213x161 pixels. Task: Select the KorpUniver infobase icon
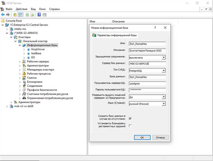pos(28,49)
